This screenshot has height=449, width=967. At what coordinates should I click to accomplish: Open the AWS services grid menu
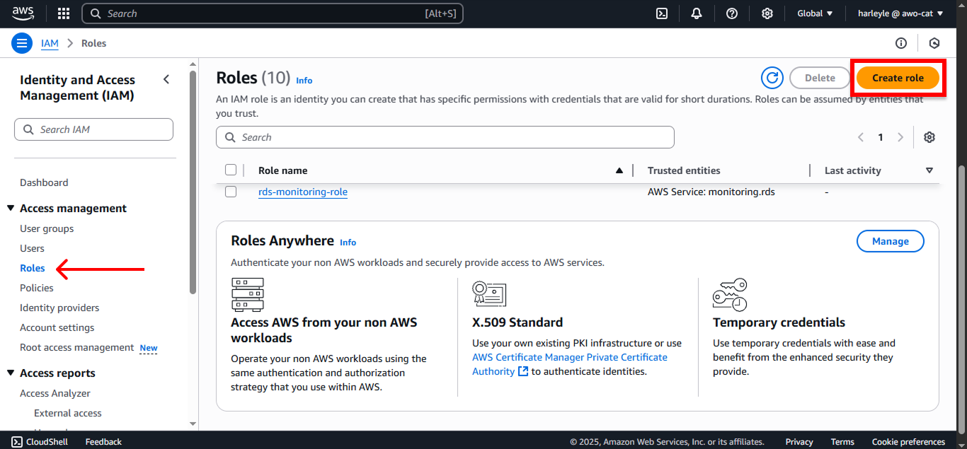64,13
